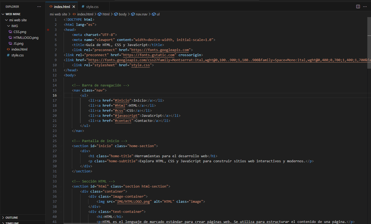This screenshot has width=371, height=224.
Task: Click line number 34 in the gutter
Action: tap(55, 186)
